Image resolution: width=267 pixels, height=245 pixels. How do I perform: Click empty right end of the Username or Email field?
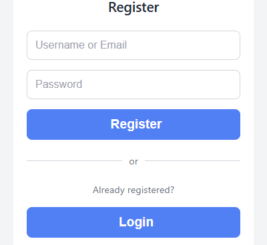(212, 45)
